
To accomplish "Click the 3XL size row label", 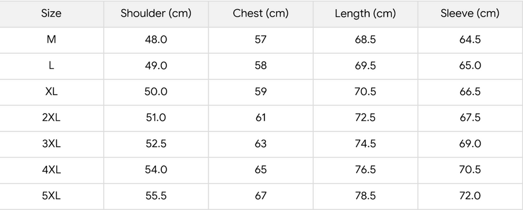I will (x=51, y=144).
